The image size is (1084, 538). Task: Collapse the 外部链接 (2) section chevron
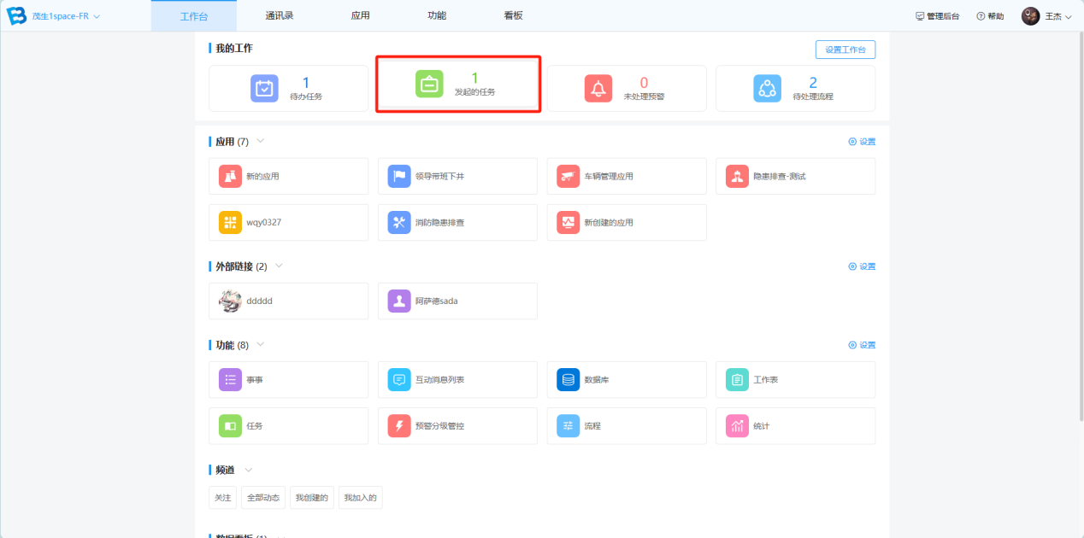279,266
